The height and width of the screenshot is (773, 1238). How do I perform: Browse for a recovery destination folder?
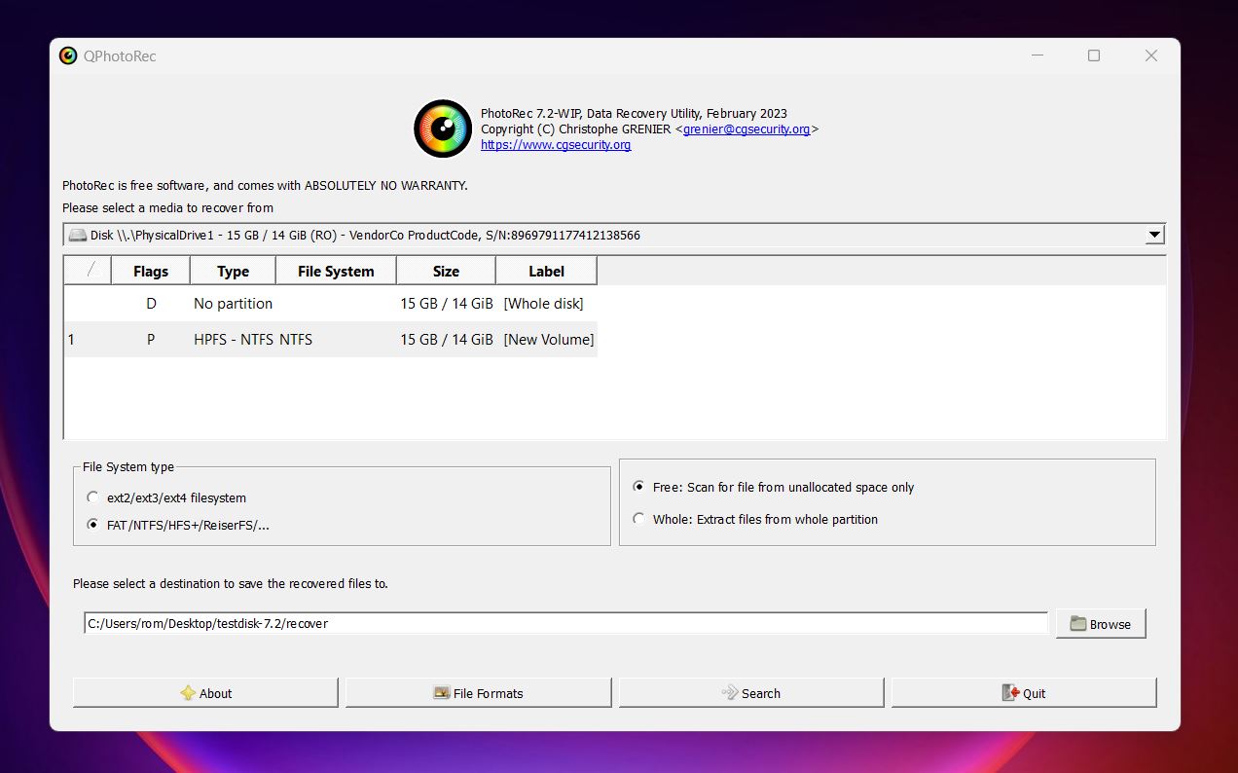point(1101,624)
